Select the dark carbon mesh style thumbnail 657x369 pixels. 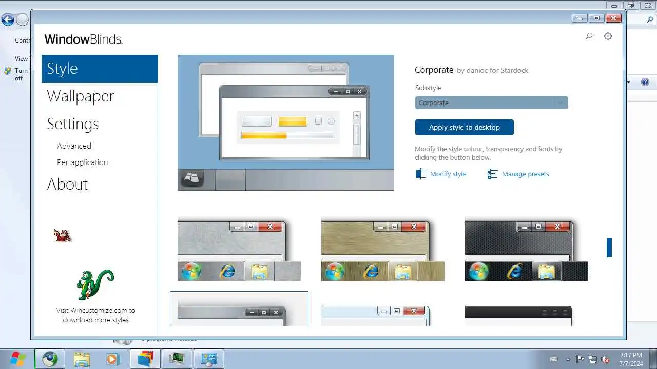[527, 249]
